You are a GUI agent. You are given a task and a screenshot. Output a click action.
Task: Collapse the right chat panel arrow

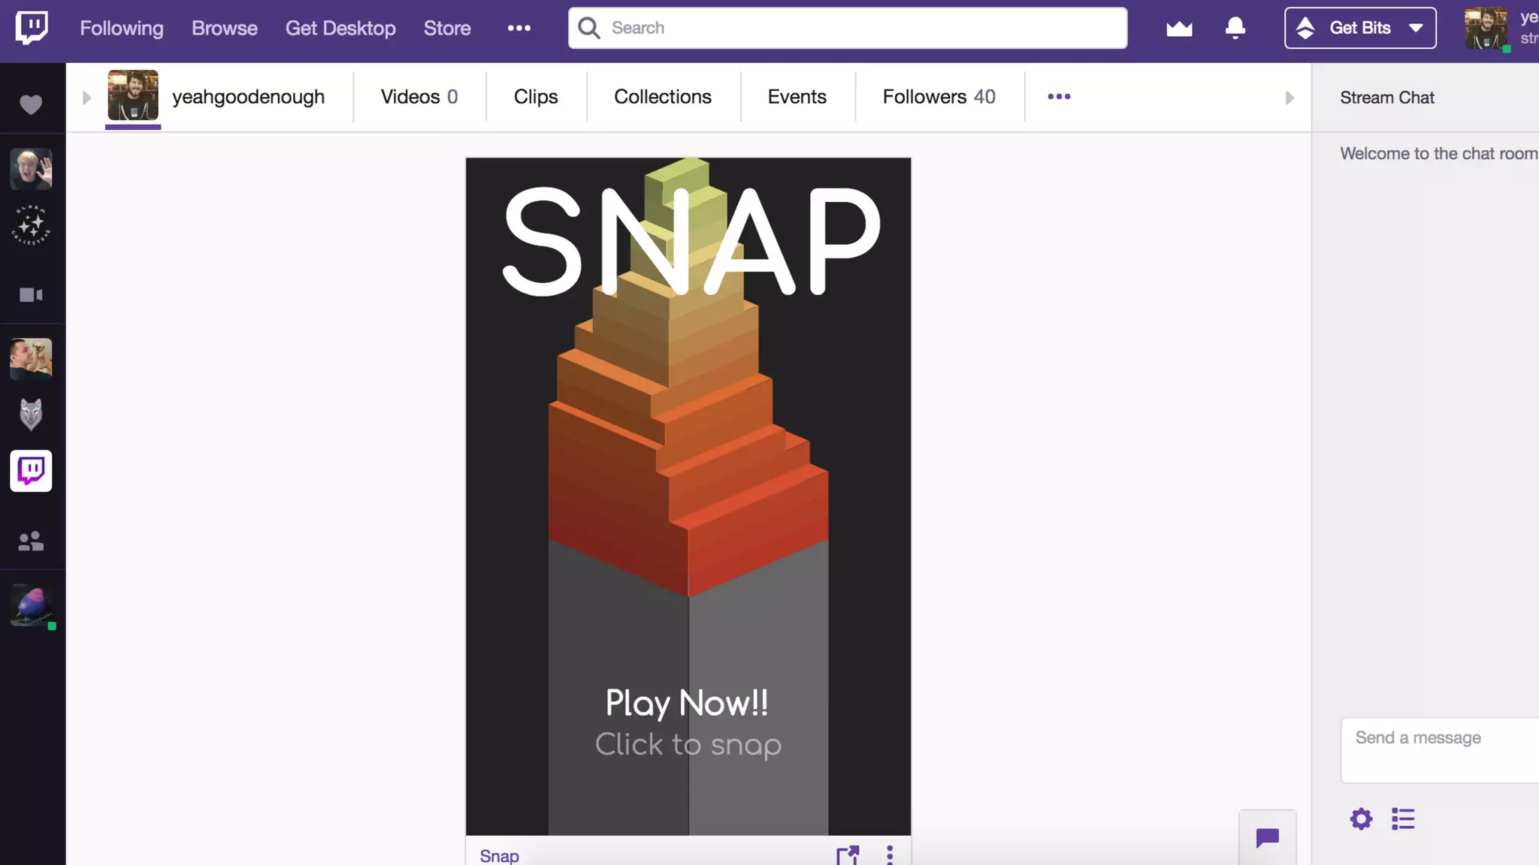coord(1290,98)
